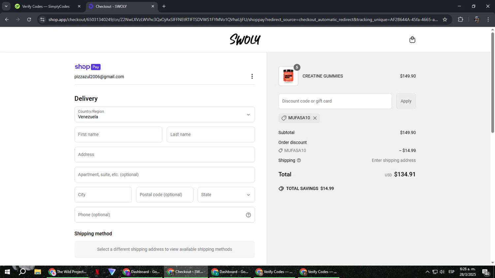Screen dimensions: 495x278
Task: Click the taskbar clock and date
Action: (x=468, y=272)
